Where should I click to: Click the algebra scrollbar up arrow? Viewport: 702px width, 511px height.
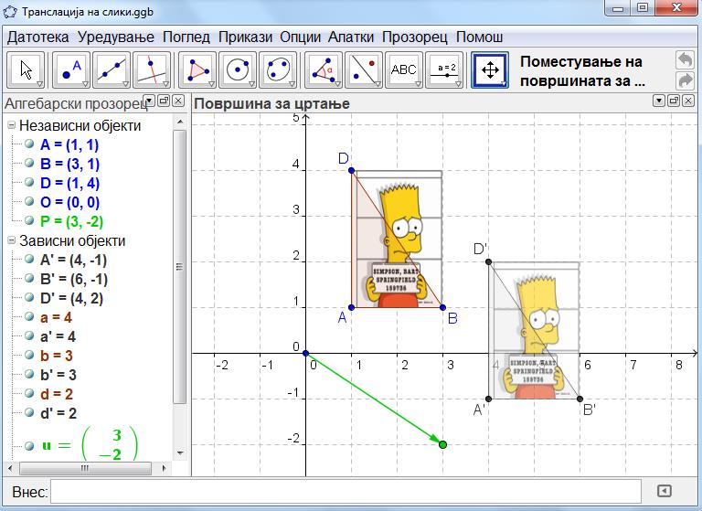(180, 122)
